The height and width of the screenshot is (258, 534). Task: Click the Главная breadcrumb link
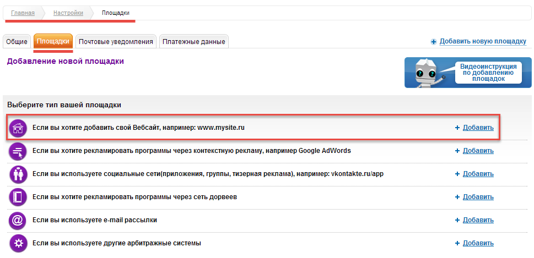[23, 12]
